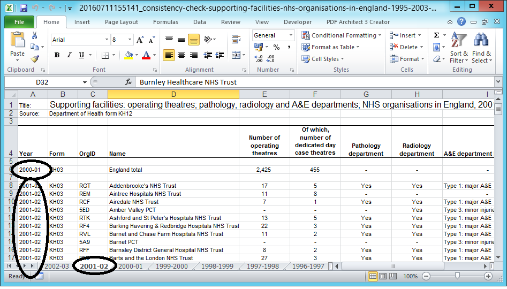The width and height of the screenshot is (507, 289).
Task: Open the font size dropdown
Action: [130, 40]
